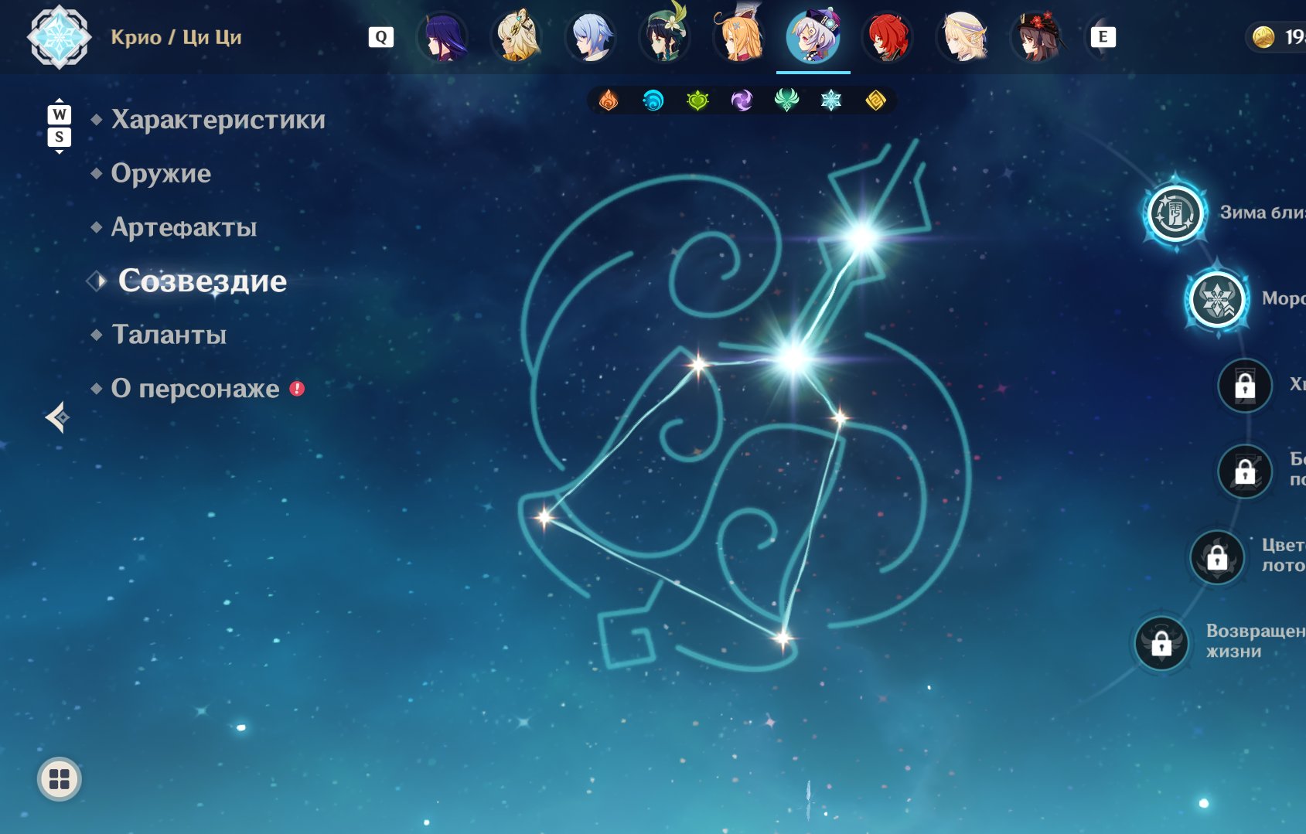Select the Hydro element filter icon
This screenshot has width=1306, height=834.
pyautogui.click(x=653, y=100)
